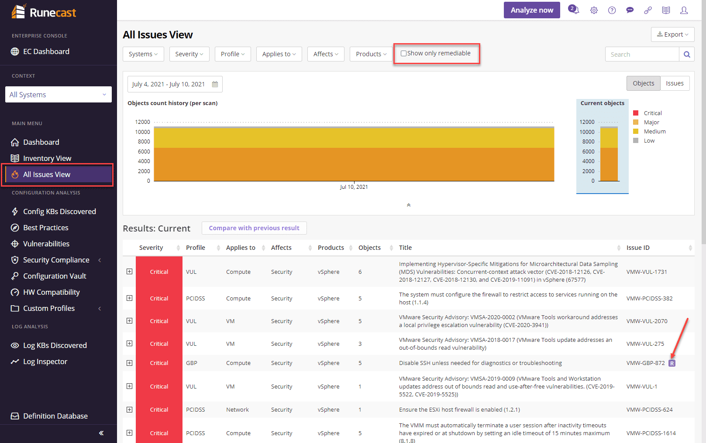The width and height of the screenshot is (706, 443).
Task: Open the settings gear icon
Action: (594, 10)
